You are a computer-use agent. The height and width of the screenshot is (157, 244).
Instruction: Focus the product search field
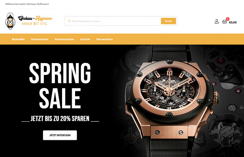click(113, 21)
